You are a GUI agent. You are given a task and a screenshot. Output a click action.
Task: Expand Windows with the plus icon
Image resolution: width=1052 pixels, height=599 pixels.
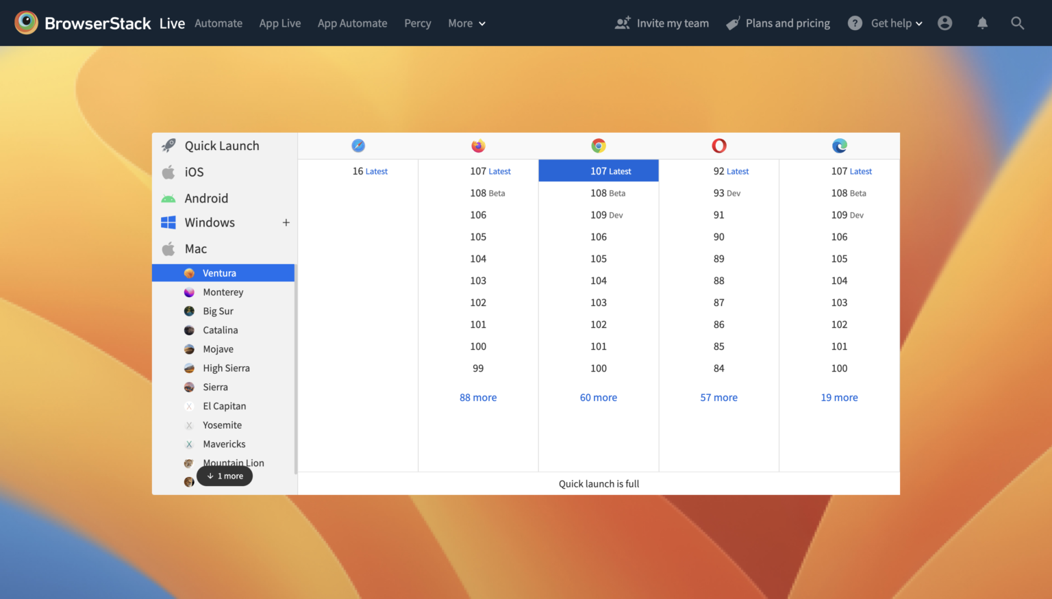286,222
